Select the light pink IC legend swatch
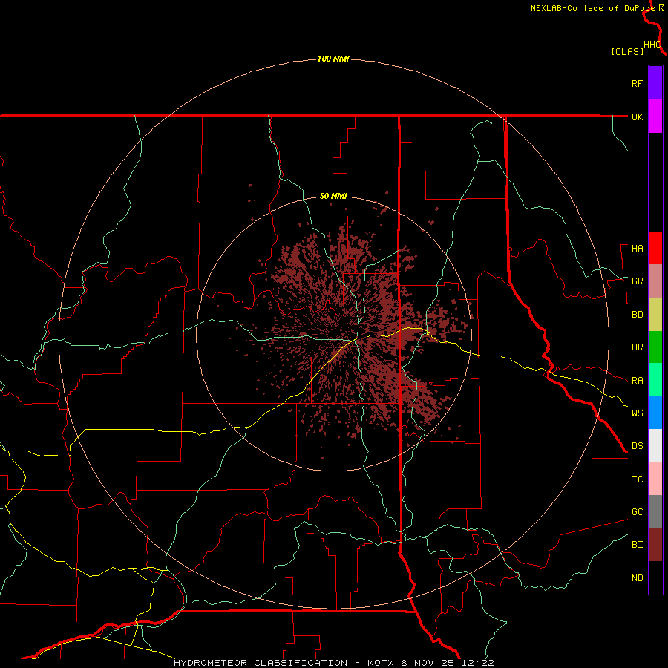The height and width of the screenshot is (668, 668). [x=655, y=479]
